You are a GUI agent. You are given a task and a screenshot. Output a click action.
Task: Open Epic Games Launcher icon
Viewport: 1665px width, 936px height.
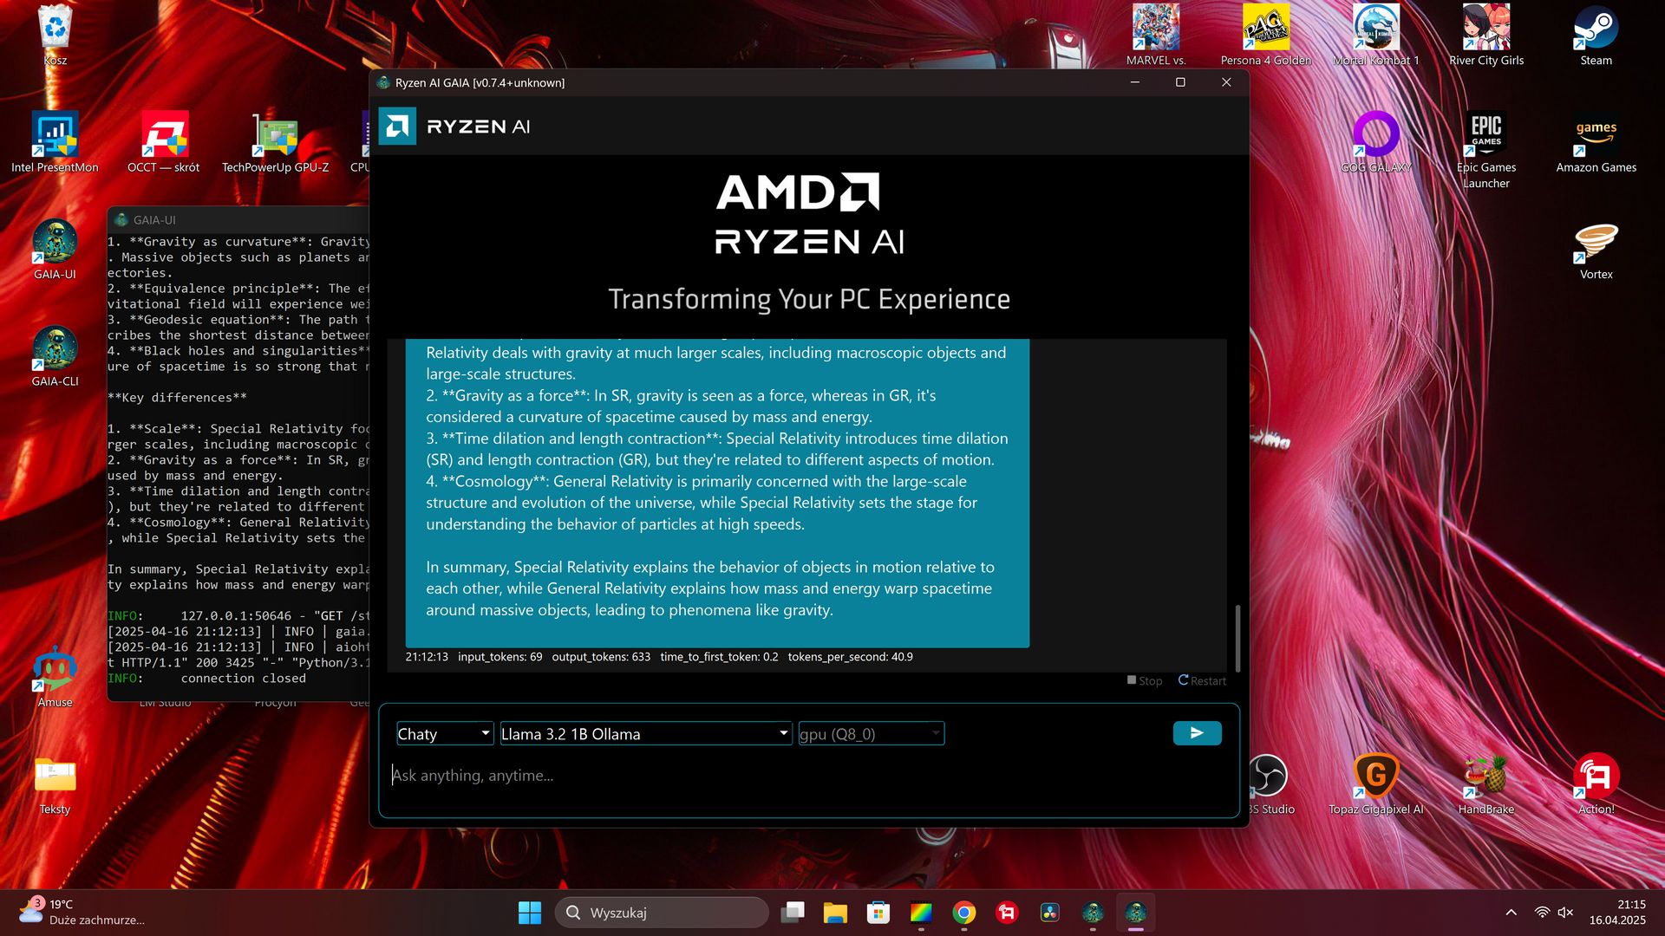1486,150
